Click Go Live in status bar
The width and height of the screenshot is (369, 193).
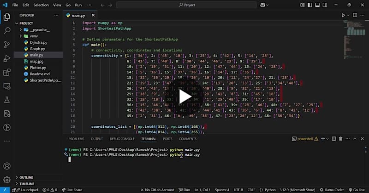pyautogui.click(x=357, y=190)
